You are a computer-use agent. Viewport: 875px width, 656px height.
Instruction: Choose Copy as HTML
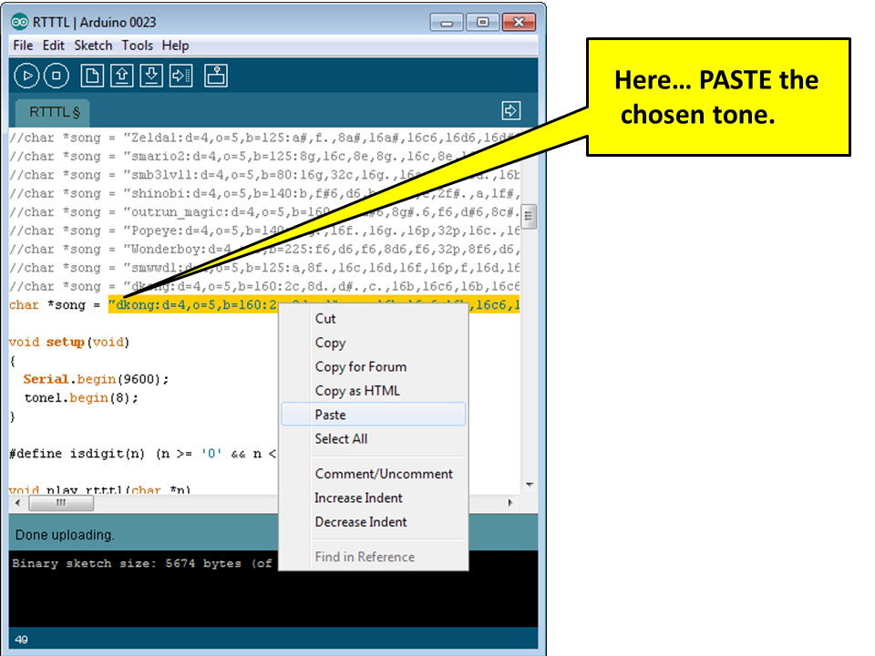point(374,391)
